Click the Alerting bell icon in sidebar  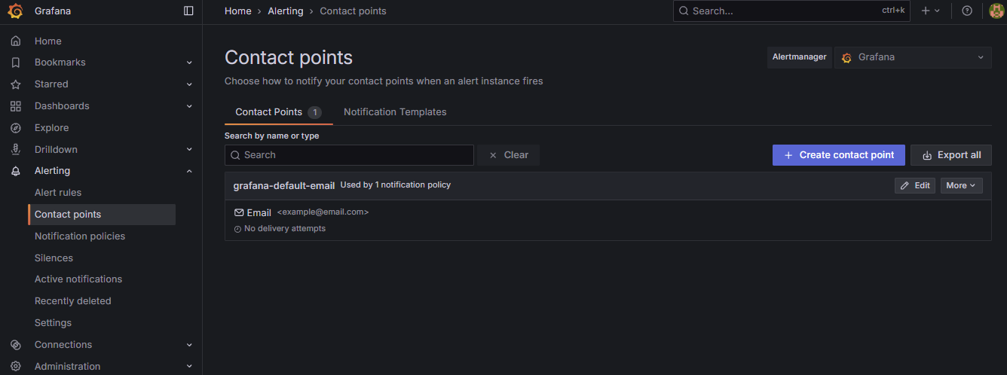coord(16,171)
